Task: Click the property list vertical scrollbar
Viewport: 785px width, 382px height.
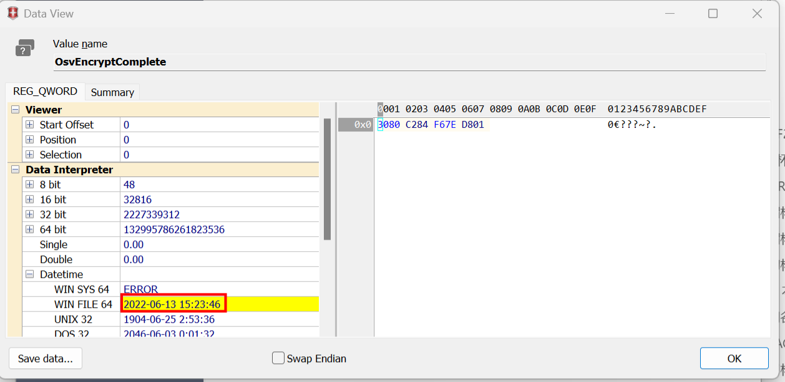Action: 327,179
